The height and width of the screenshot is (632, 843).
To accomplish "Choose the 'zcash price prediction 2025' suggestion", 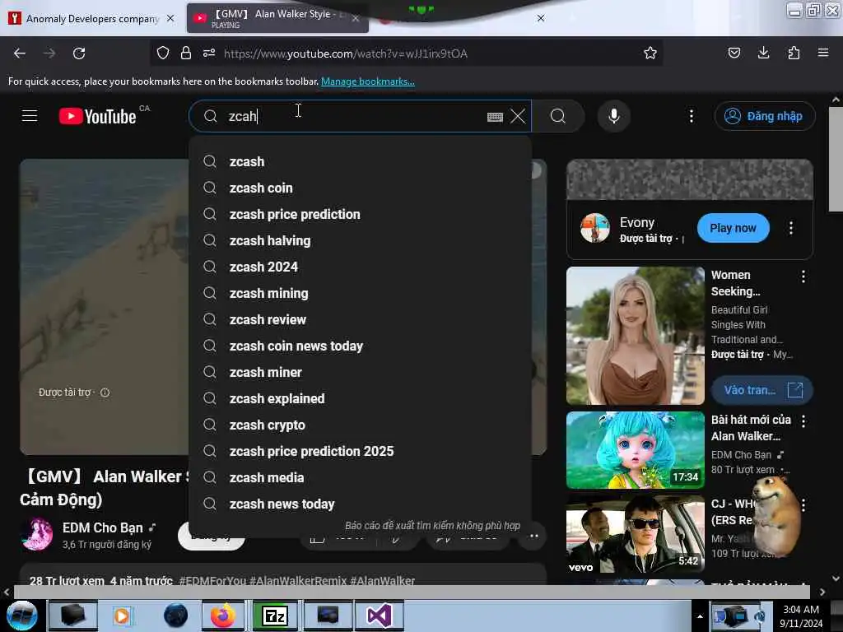I will click(x=361, y=452).
